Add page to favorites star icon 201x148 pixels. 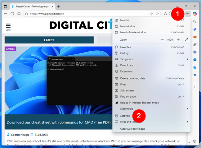[157, 14]
